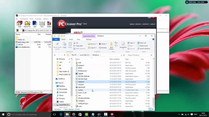Select the Share ribbon tab

tap(71, 39)
